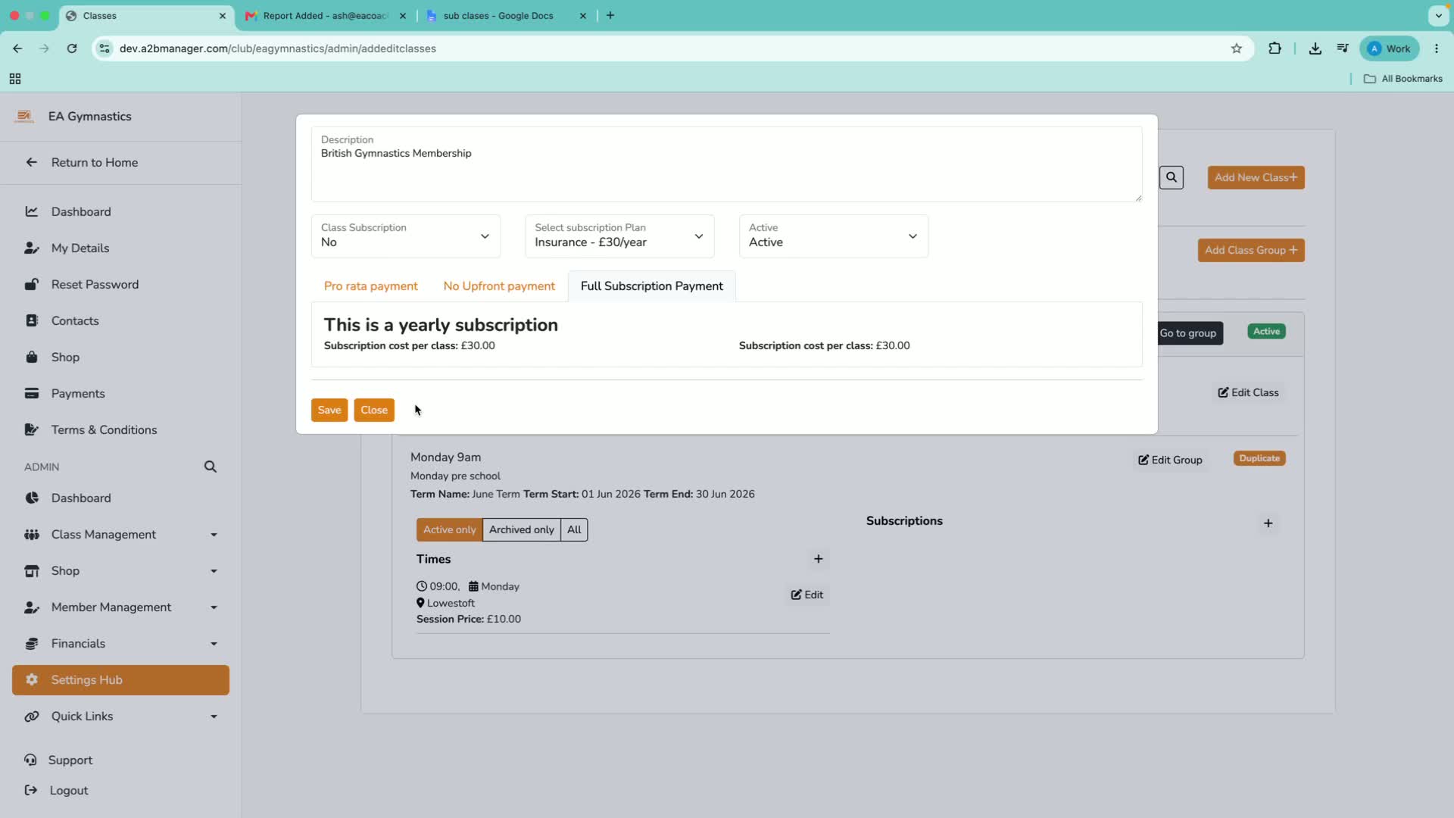The height and width of the screenshot is (818, 1454).
Task: Click the Close button in the dialog
Action: click(x=374, y=411)
